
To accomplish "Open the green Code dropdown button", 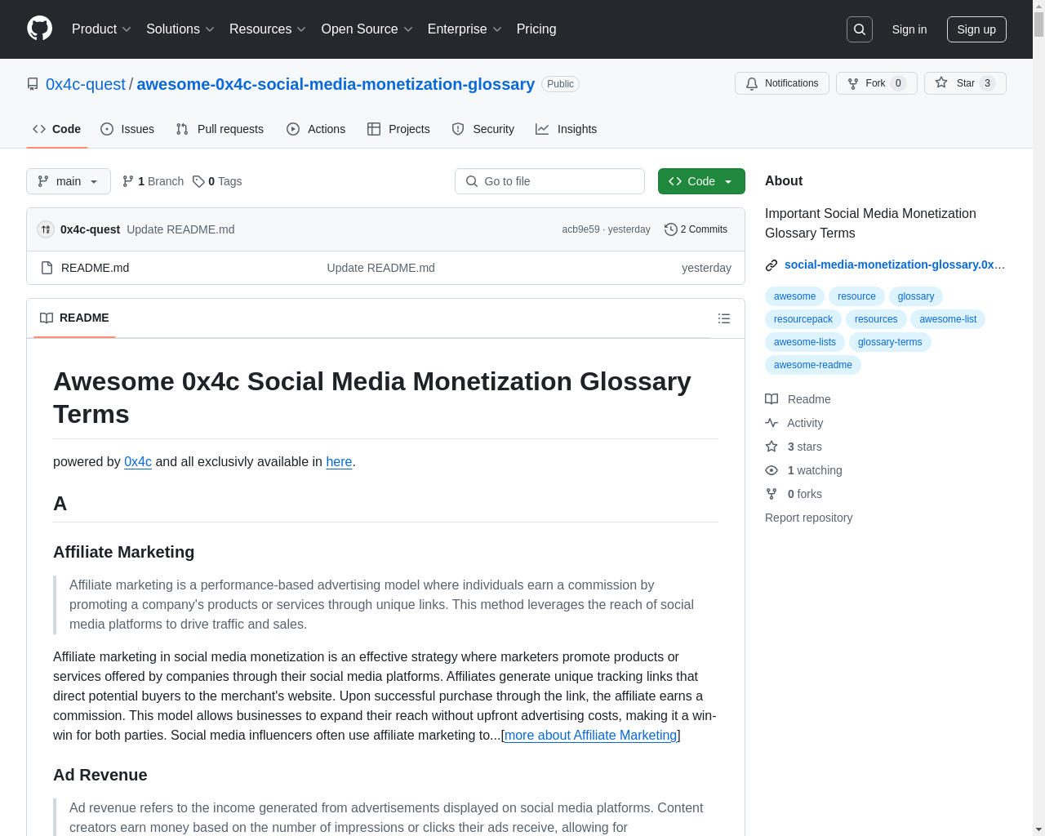I will tap(701, 181).
